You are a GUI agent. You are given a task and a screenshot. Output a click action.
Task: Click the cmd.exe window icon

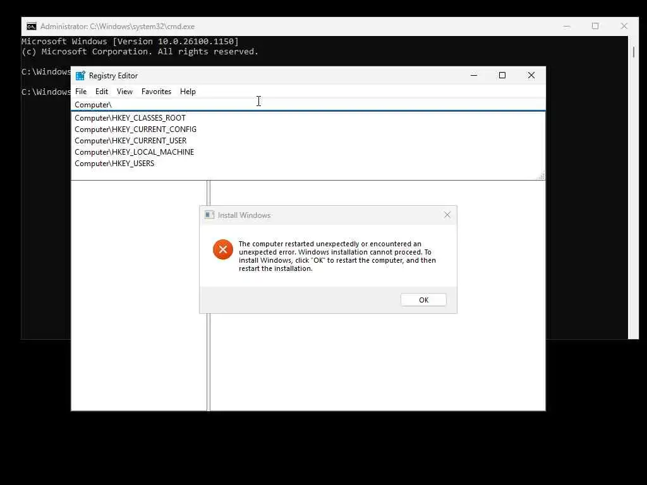pyautogui.click(x=32, y=27)
